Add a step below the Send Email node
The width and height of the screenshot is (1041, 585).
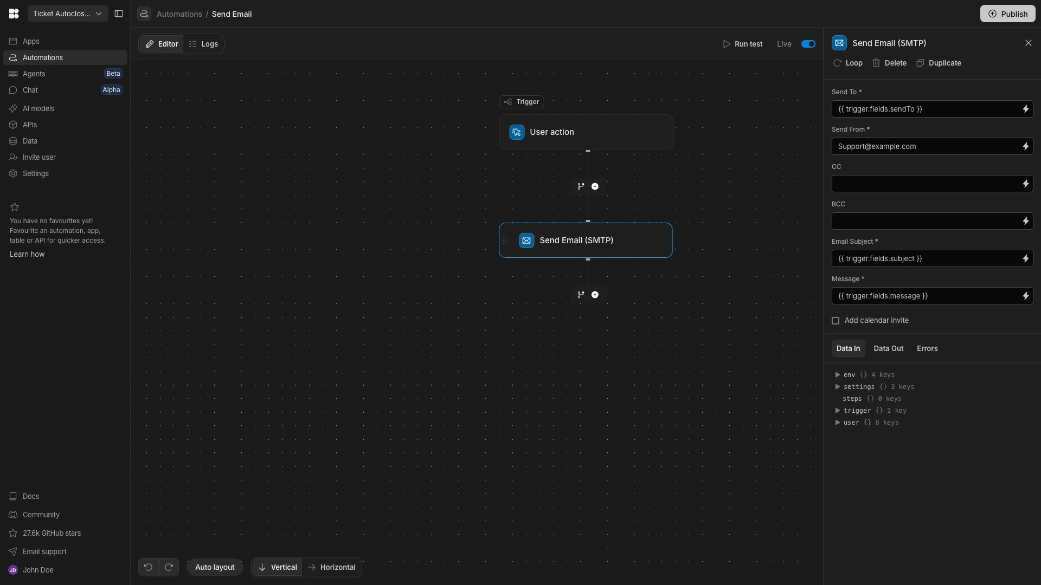[595, 295]
